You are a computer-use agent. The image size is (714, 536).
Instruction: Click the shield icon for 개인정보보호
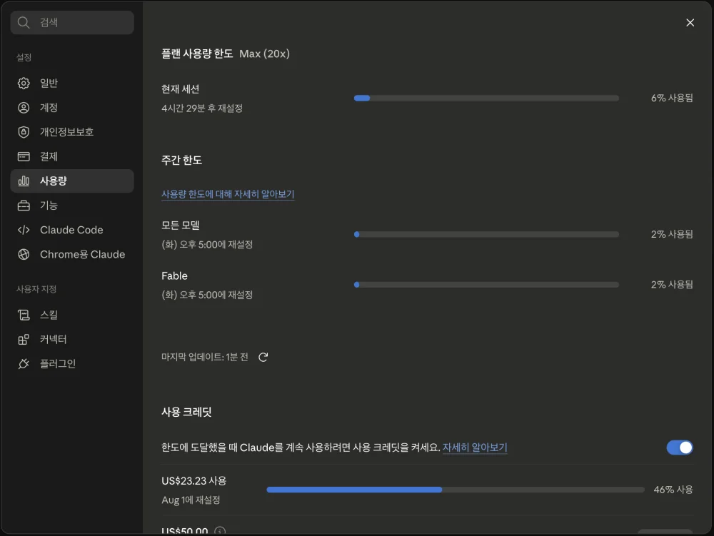tap(24, 132)
